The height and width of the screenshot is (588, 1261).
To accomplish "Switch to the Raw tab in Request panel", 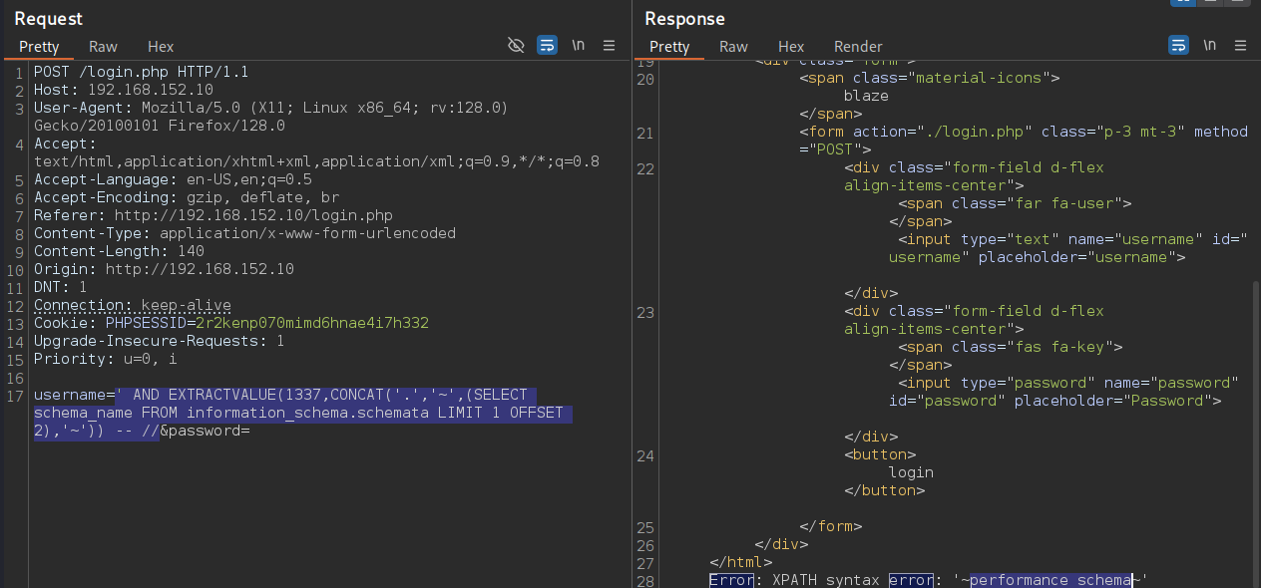I will (x=103, y=47).
